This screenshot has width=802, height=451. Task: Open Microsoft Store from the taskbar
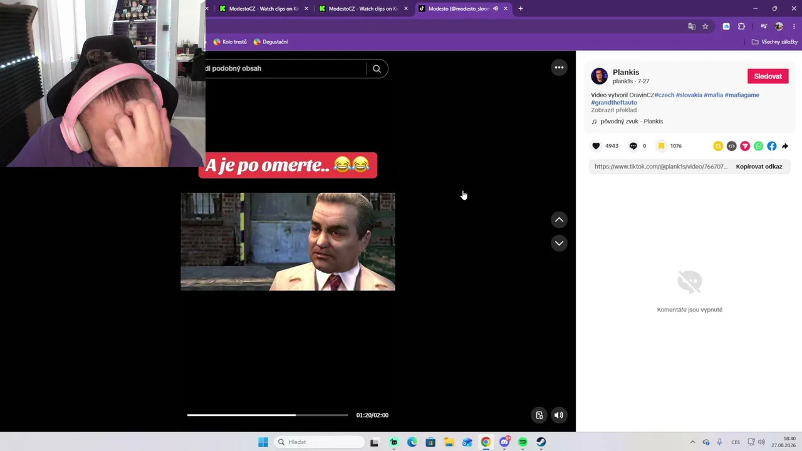(430, 442)
